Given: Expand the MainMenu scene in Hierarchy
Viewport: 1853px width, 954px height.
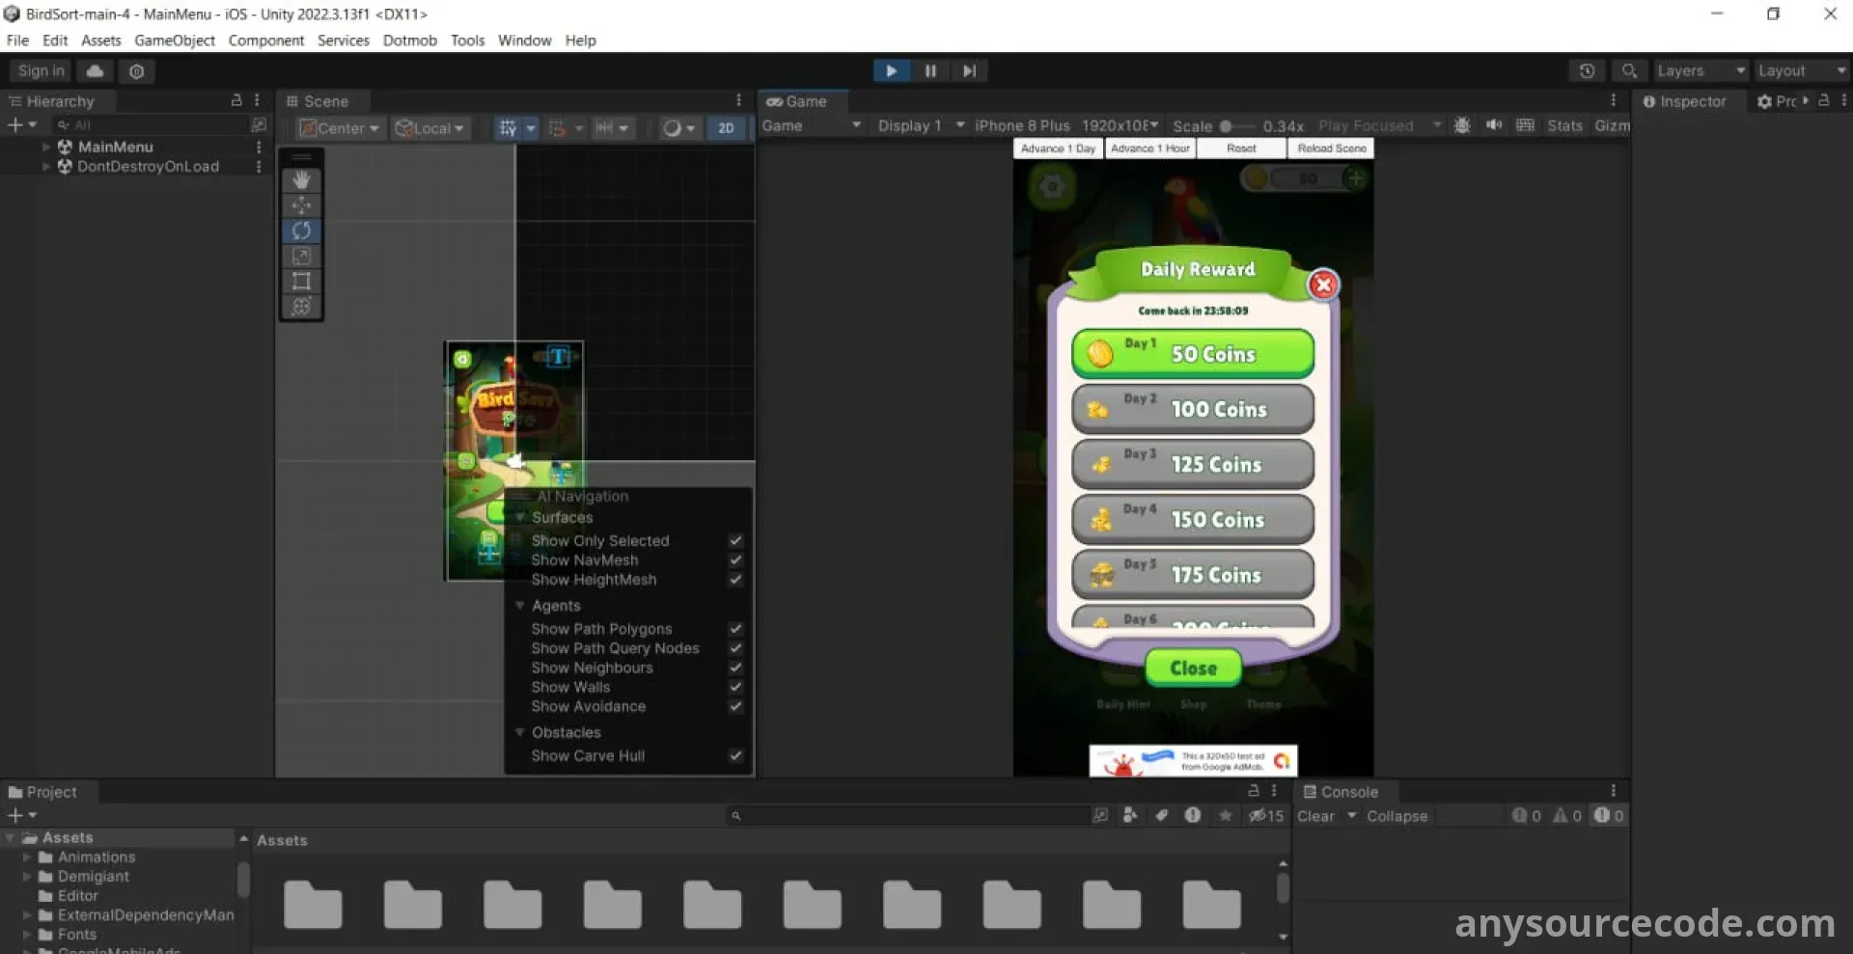Looking at the screenshot, I should click(x=45, y=147).
